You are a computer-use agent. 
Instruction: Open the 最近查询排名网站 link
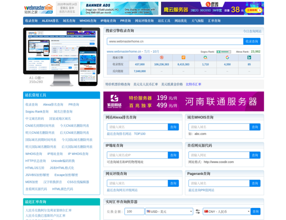(x=119, y=134)
